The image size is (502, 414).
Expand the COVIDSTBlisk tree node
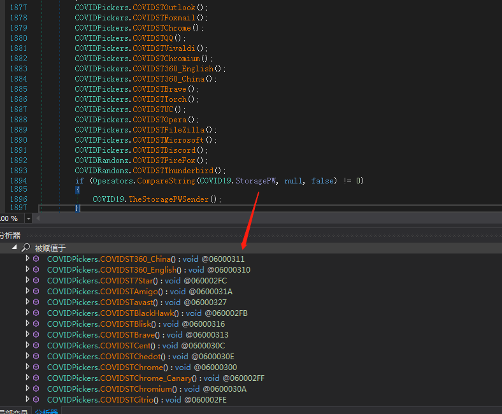(27, 324)
